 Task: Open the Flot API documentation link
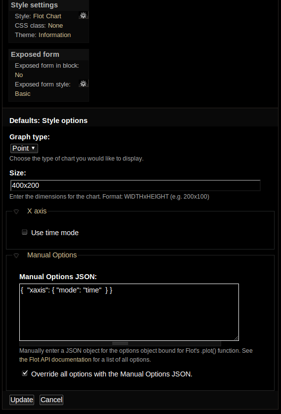(55, 360)
